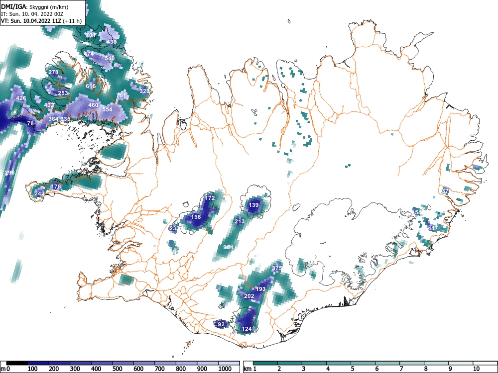498x373 pixels.
Task: Click the visibility value 193
Action: pyautogui.click(x=260, y=289)
